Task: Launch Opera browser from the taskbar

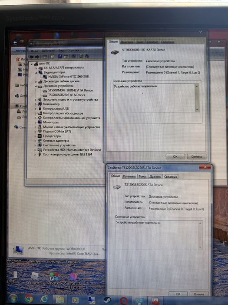Action: (x=123, y=301)
